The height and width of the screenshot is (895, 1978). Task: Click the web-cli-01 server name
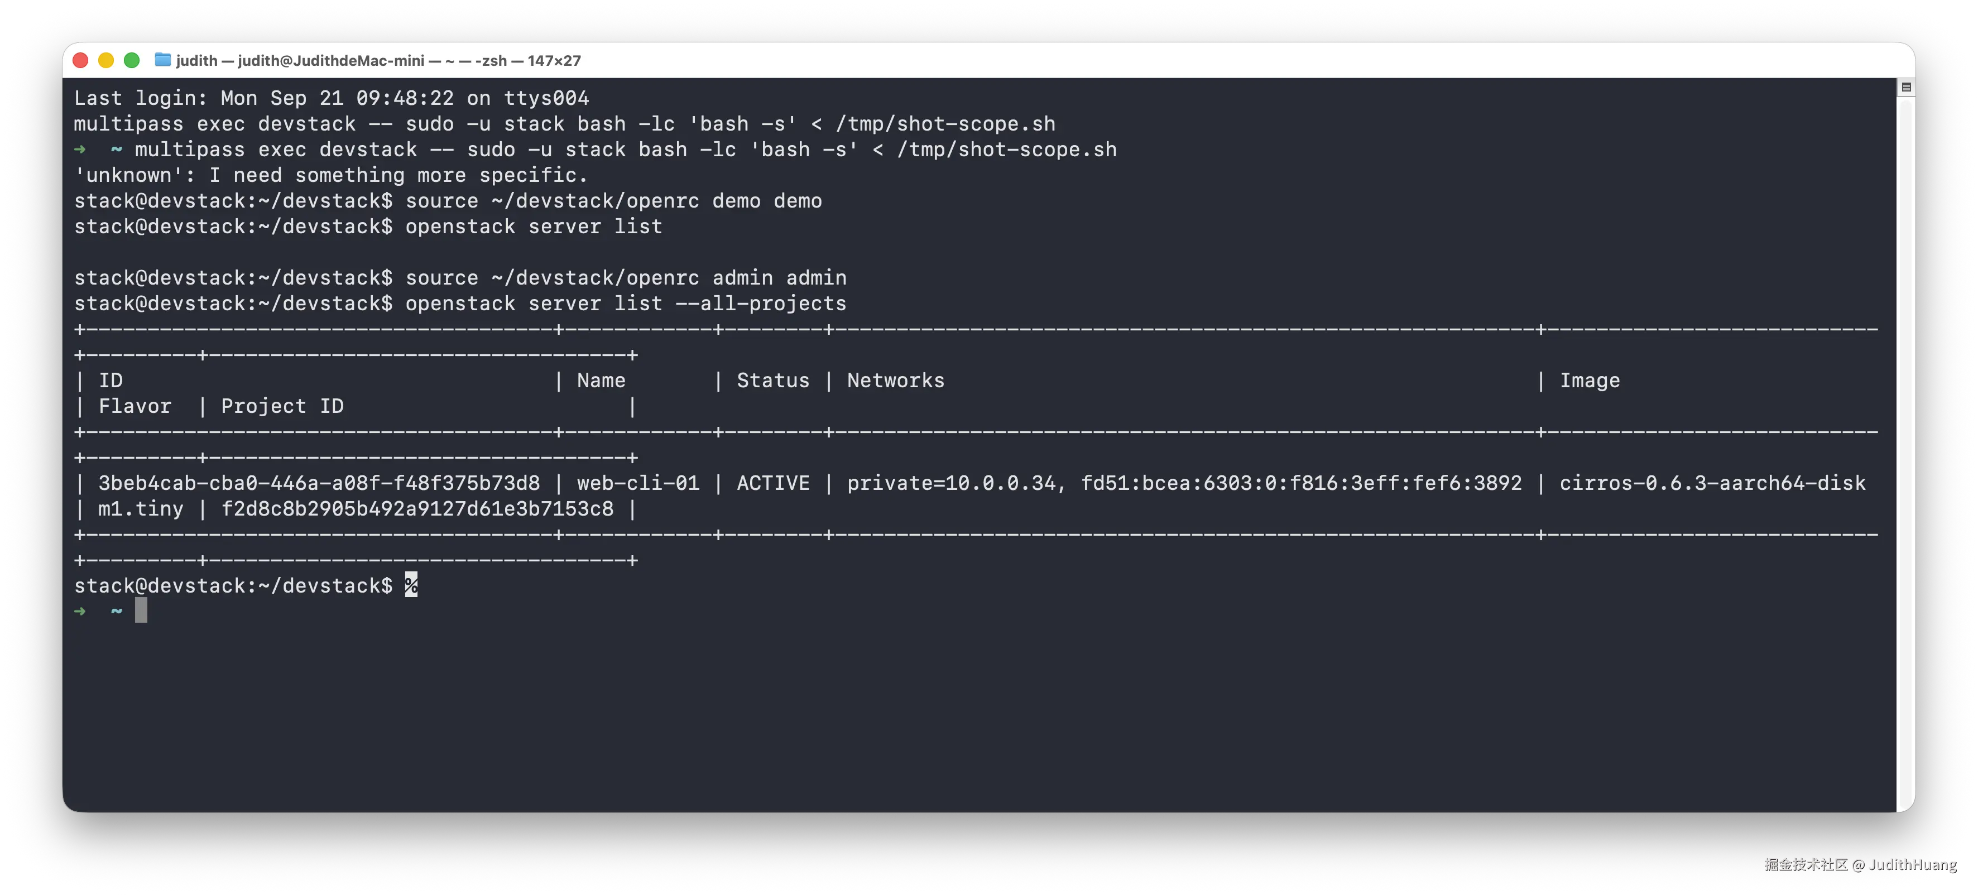638,484
